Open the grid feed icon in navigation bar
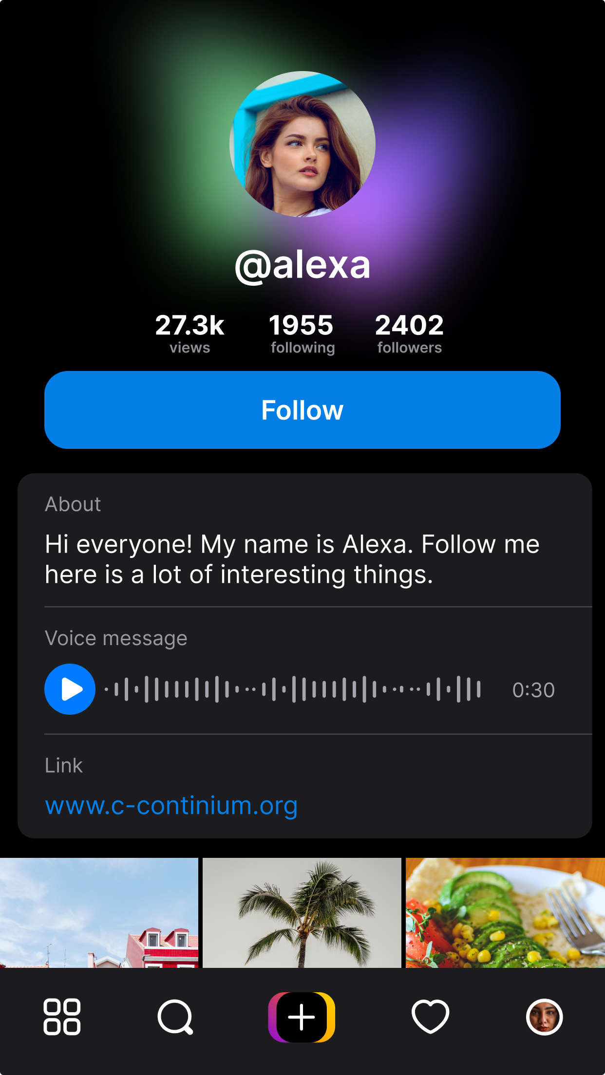The image size is (605, 1075). click(62, 1017)
